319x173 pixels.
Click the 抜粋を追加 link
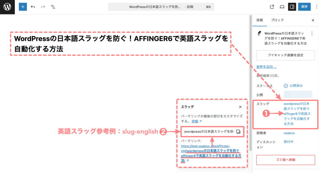coord(266,67)
